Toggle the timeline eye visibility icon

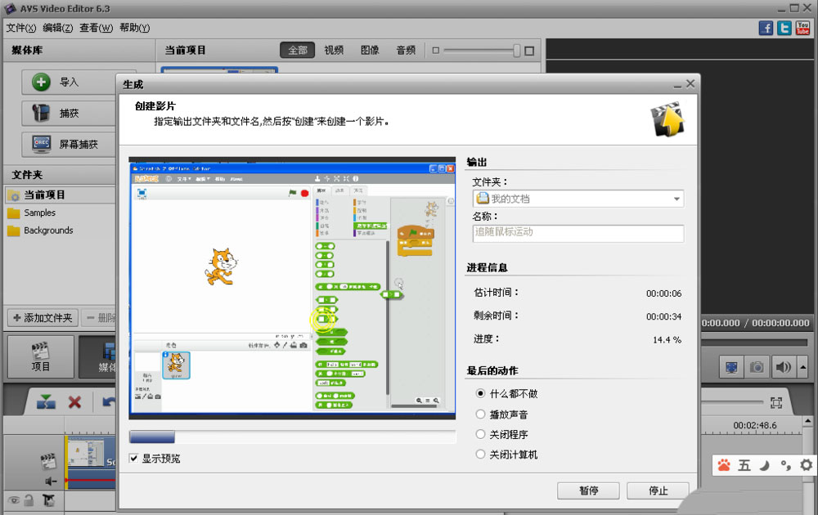[x=14, y=500]
